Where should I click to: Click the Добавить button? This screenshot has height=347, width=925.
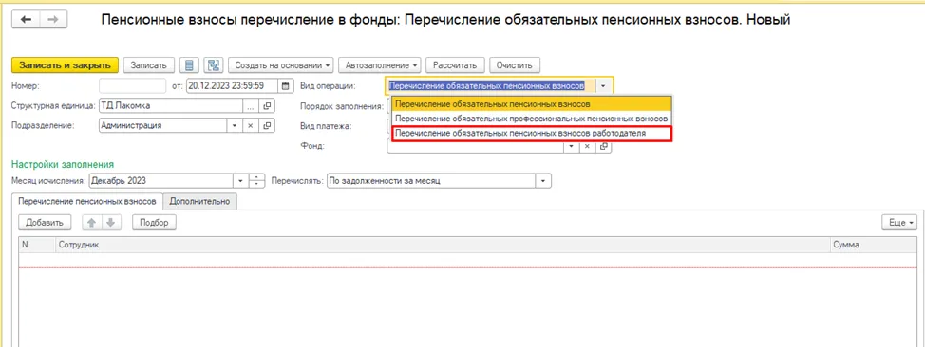tap(45, 223)
